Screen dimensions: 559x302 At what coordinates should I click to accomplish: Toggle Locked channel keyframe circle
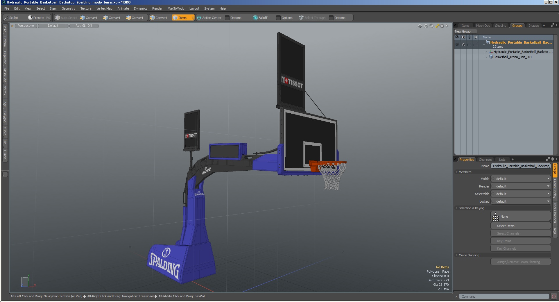[493, 201]
